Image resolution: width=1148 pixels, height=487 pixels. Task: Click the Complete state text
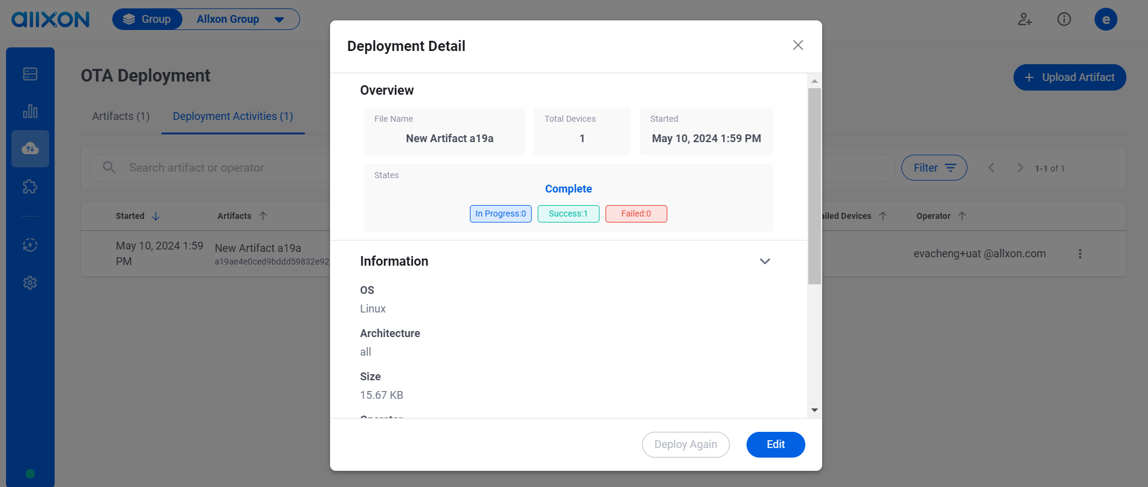click(x=568, y=189)
